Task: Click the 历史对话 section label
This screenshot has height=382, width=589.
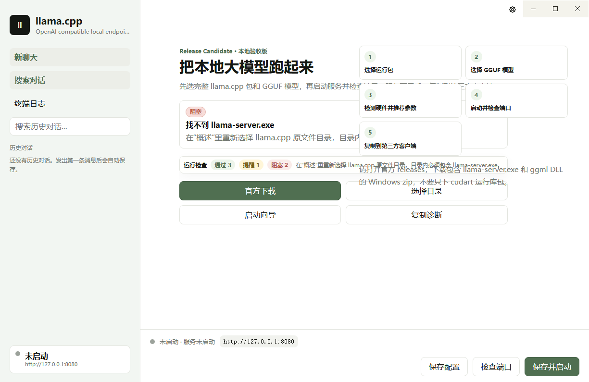Action: coord(21,148)
